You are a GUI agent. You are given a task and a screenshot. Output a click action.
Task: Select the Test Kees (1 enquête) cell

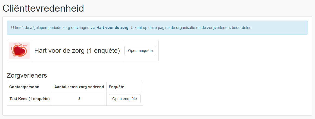tap(30, 99)
